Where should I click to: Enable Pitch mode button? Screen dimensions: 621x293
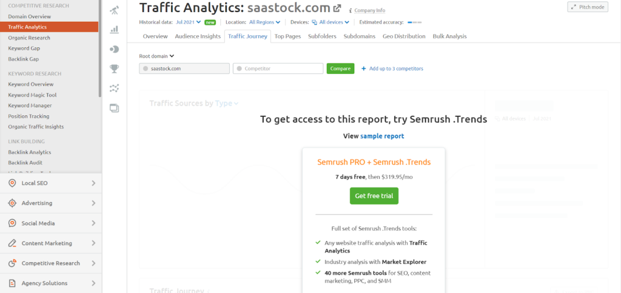587,7
